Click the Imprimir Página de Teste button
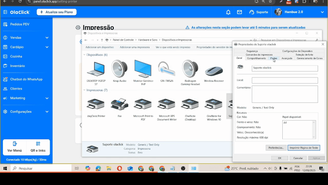Image resolution: width=328 pixels, height=185 pixels. (304, 148)
